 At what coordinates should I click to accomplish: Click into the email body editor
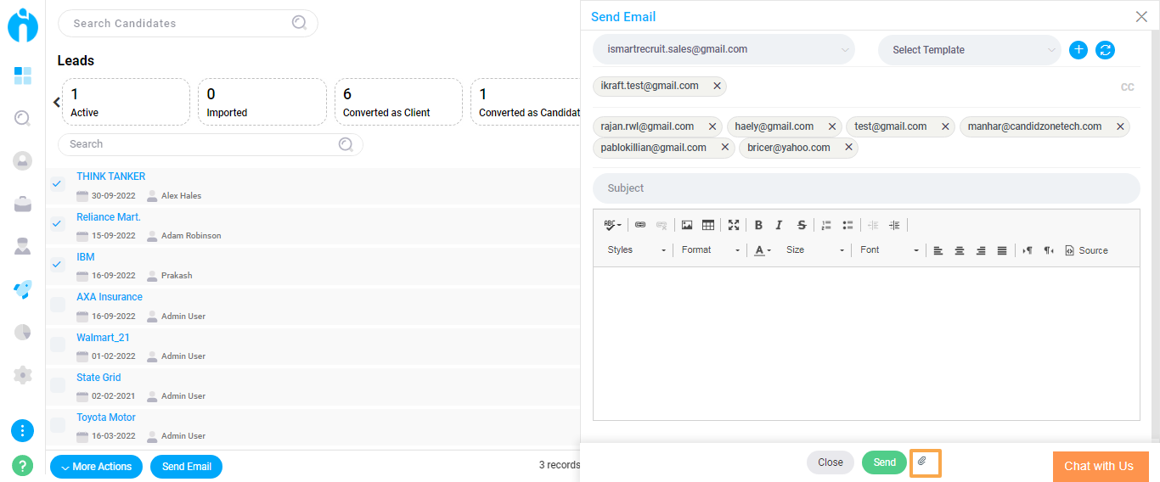point(866,344)
